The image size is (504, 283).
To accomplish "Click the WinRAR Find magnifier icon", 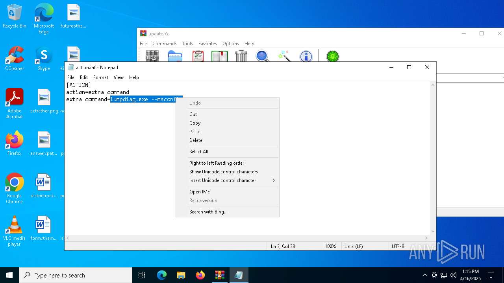I will [x=263, y=56].
